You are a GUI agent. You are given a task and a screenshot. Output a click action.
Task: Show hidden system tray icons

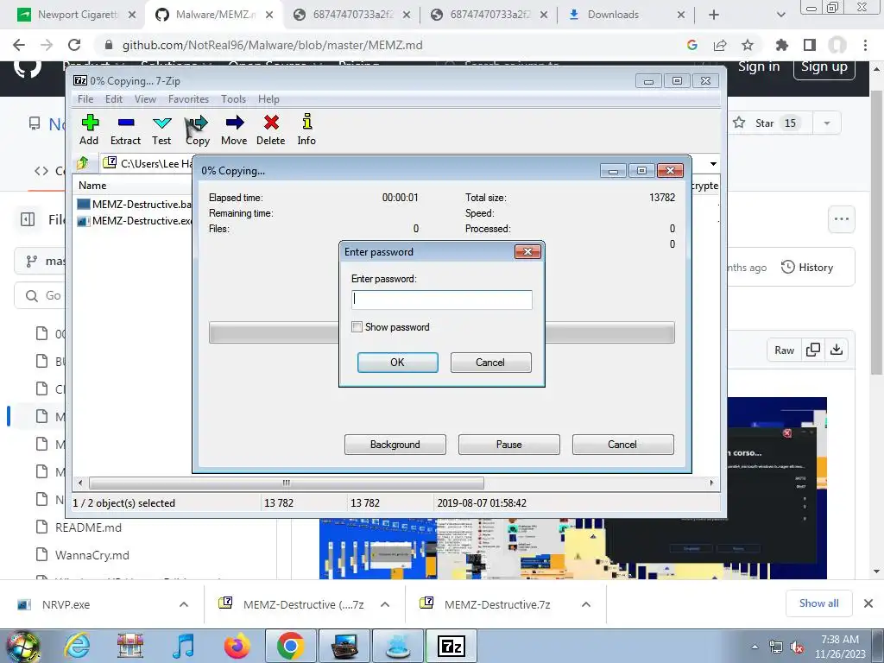[755, 647]
